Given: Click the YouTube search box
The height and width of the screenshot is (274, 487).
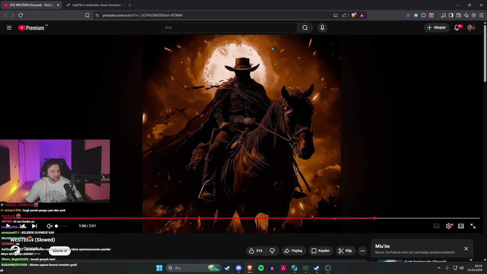Looking at the screenshot, I should (x=229, y=28).
